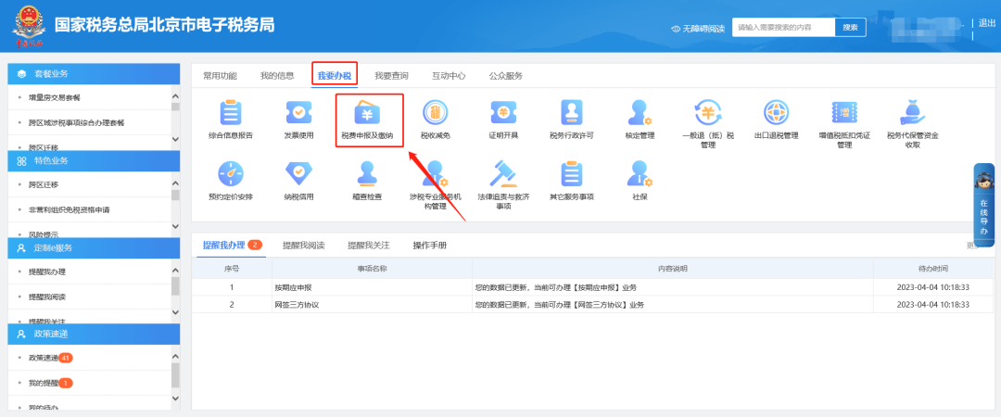
Task: Click the 无障碍阅读 eye icon
Action: click(676, 29)
